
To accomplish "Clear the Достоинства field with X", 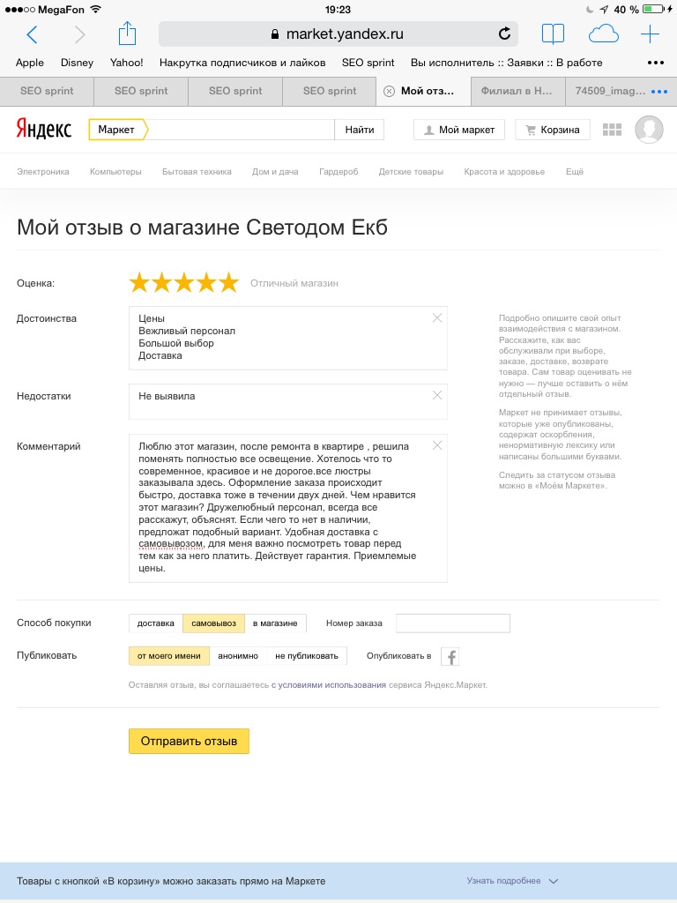I will point(437,317).
